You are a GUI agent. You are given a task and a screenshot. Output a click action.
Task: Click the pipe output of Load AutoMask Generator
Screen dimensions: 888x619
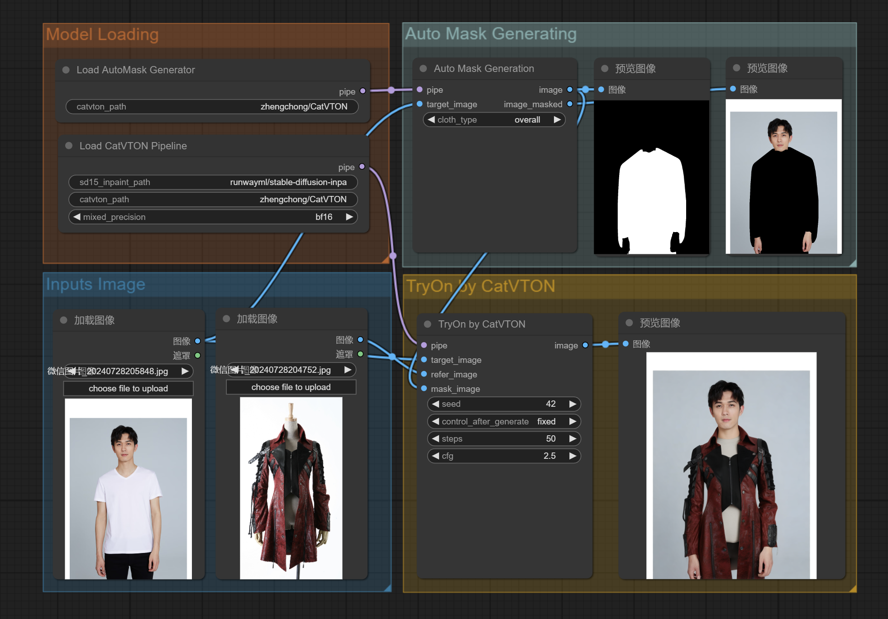(x=363, y=91)
